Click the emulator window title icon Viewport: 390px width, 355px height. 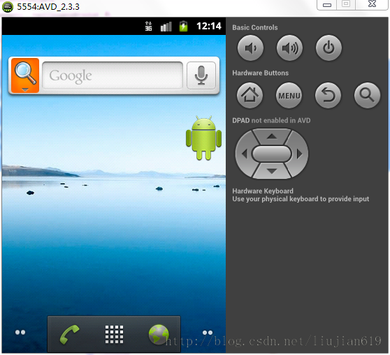tap(8, 7)
